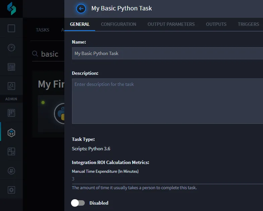The width and height of the screenshot is (263, 211).
Task: Open the tile layout sidebar icon
Action: (11, 151)
